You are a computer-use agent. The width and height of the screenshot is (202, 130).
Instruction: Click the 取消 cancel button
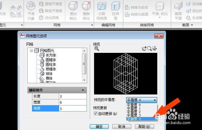click(122, 127)
